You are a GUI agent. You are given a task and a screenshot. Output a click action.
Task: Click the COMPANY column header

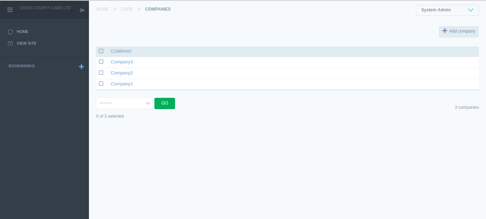(x=121, y=51)
